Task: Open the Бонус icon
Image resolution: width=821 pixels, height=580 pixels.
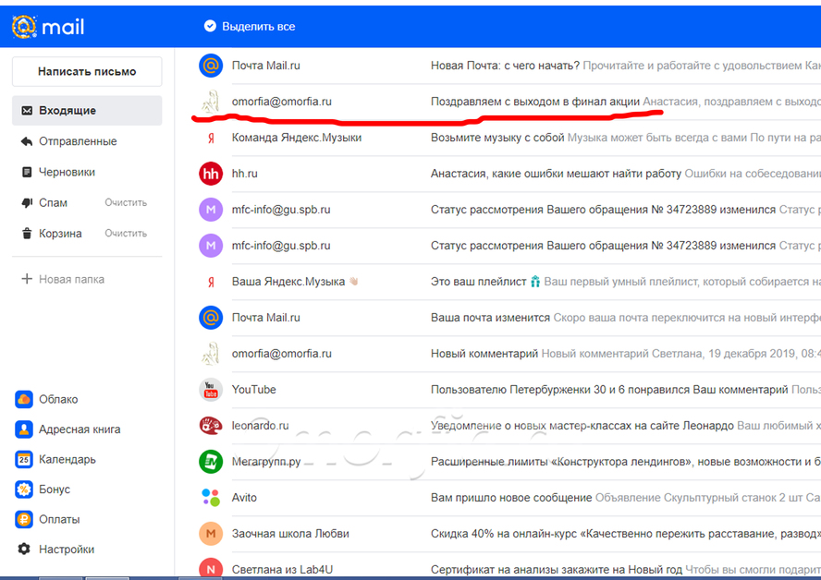Action: [24, 489]
